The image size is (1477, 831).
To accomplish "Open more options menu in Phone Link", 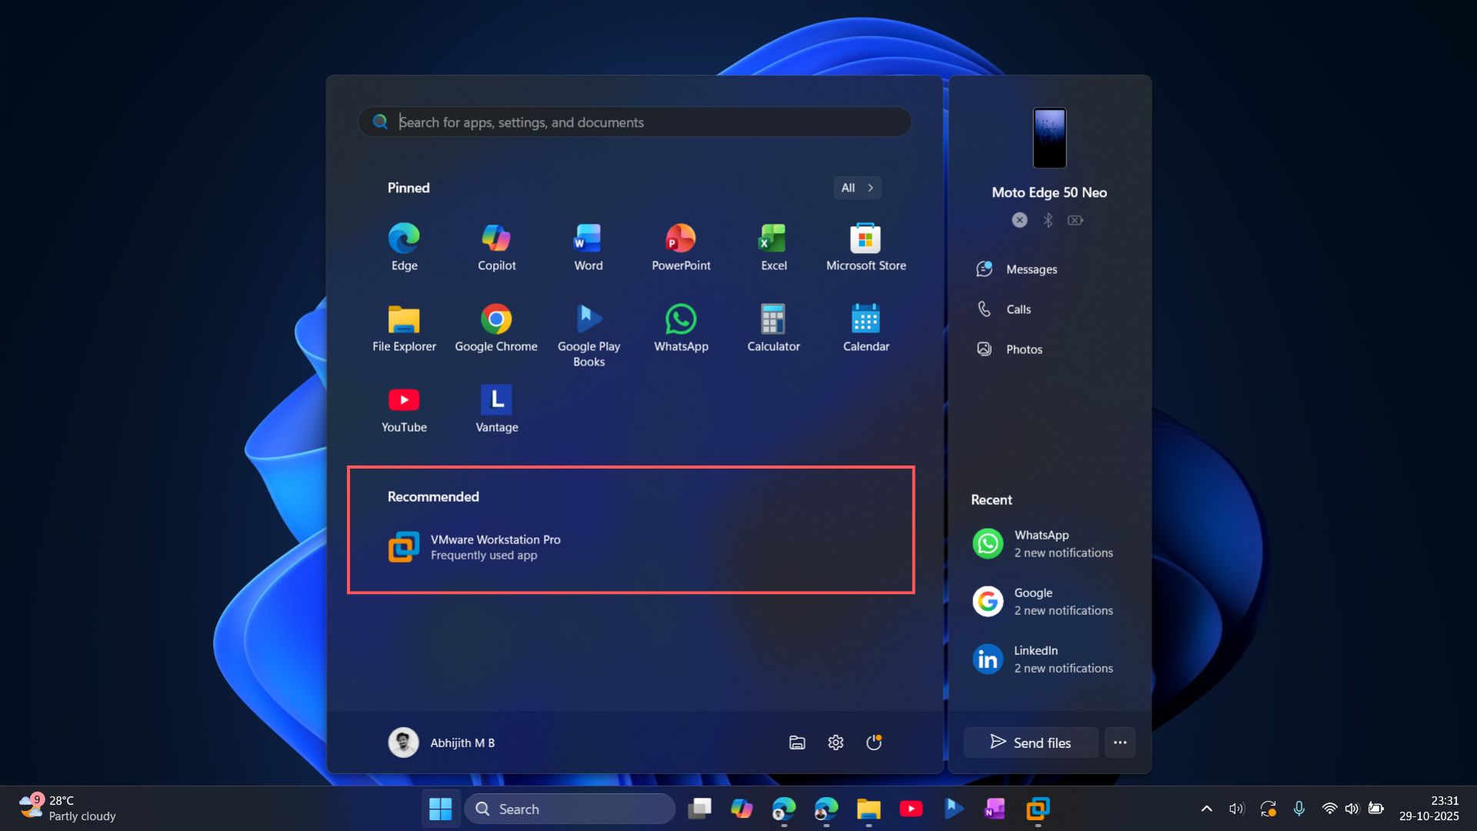I will 1119,743.
